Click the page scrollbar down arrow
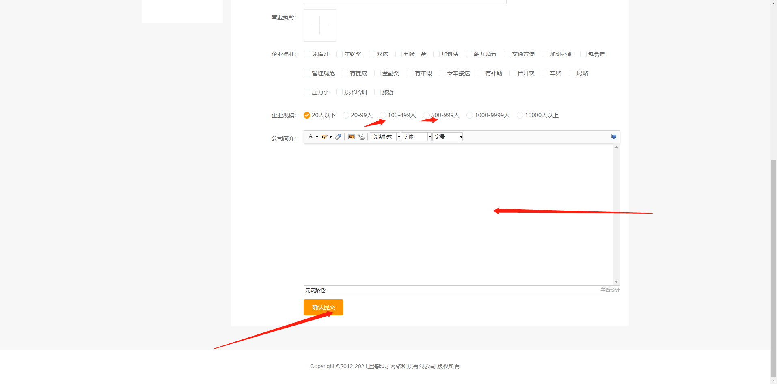This screenshot has height=384, width=777. click(773, 381)
